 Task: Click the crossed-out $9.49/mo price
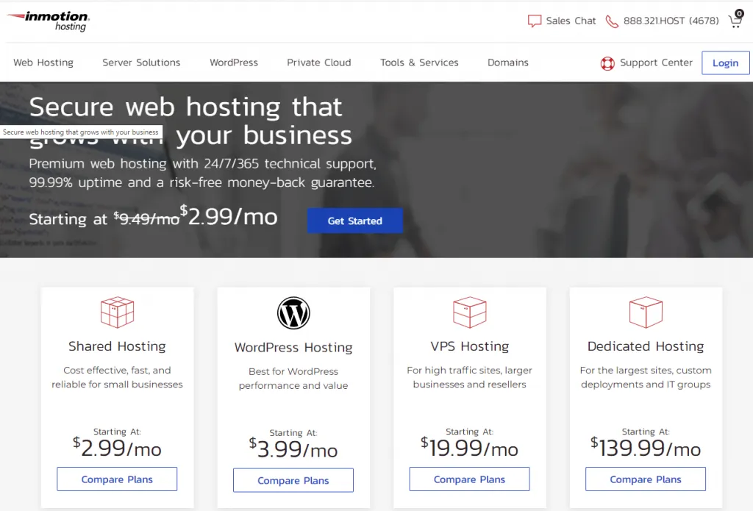coord(146,219)
